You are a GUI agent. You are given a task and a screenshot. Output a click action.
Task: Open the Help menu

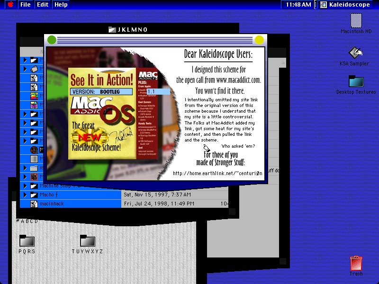coord(61,4)
